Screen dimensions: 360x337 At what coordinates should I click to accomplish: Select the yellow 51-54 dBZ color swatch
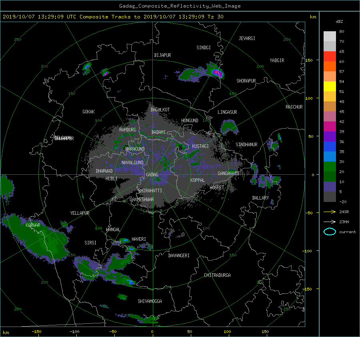point(330,87)
